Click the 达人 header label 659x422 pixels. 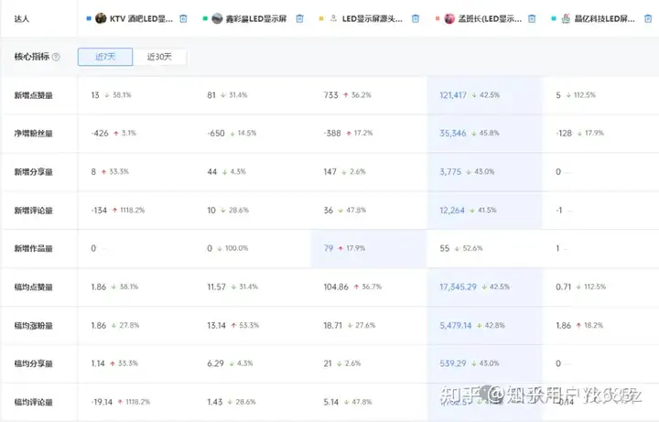(x=21, y=18)
